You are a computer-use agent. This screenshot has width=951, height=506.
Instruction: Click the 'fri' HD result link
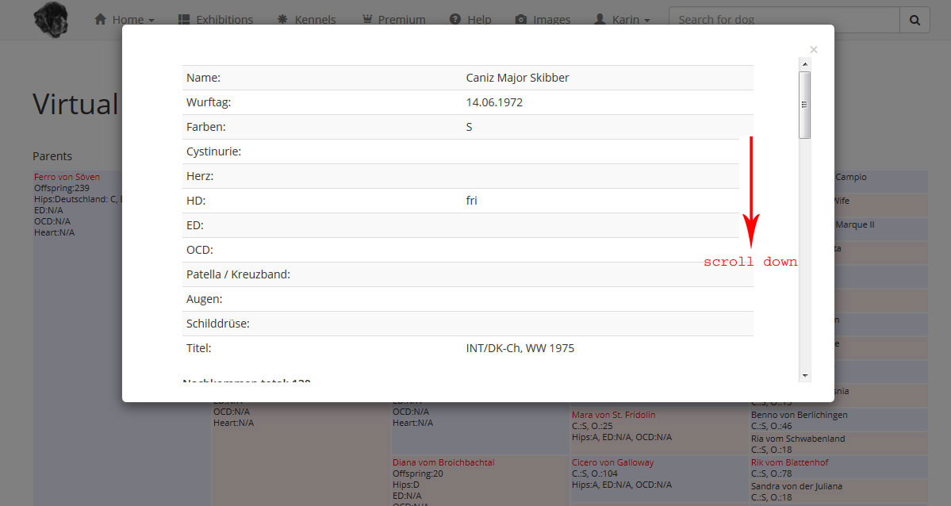[471, 201]
